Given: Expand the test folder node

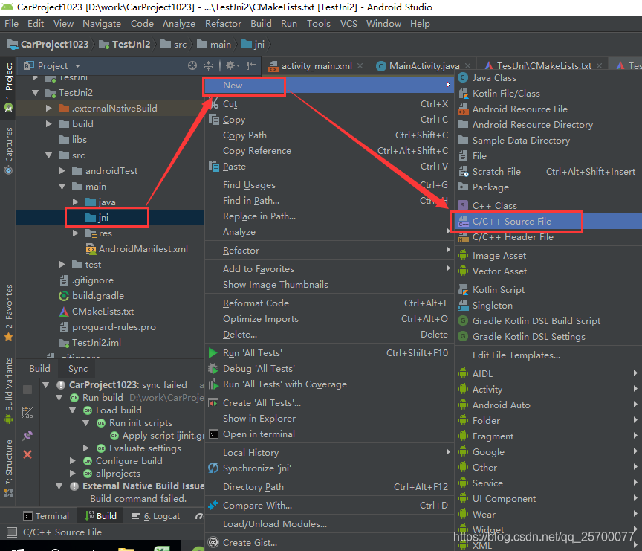Looking at the screenshot, I should [x=62, y=264].
